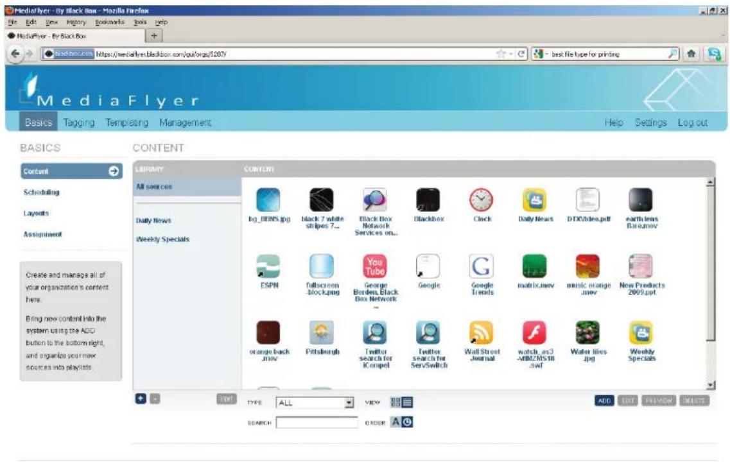Sort content alphabetically with A button
Image resolution: width=730 pixels, height=462 pixels.
point(395,422)
